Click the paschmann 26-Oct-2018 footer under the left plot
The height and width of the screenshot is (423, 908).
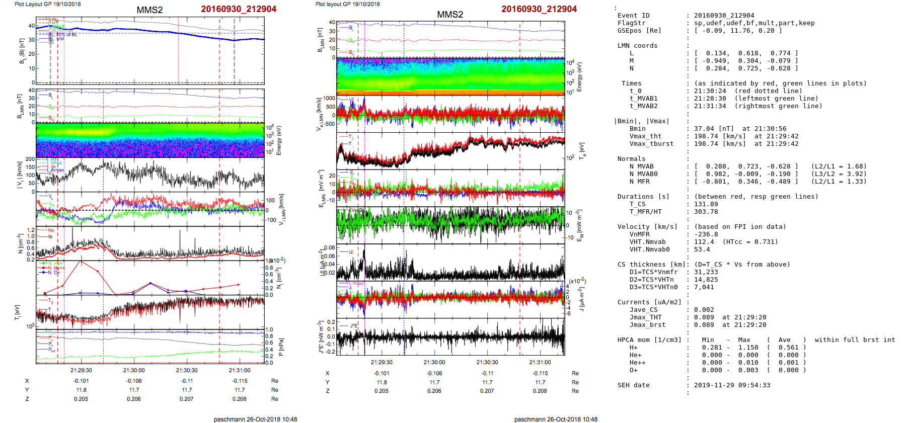255,419
